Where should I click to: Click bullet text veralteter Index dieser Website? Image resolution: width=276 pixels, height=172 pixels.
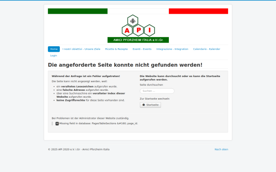91,95
